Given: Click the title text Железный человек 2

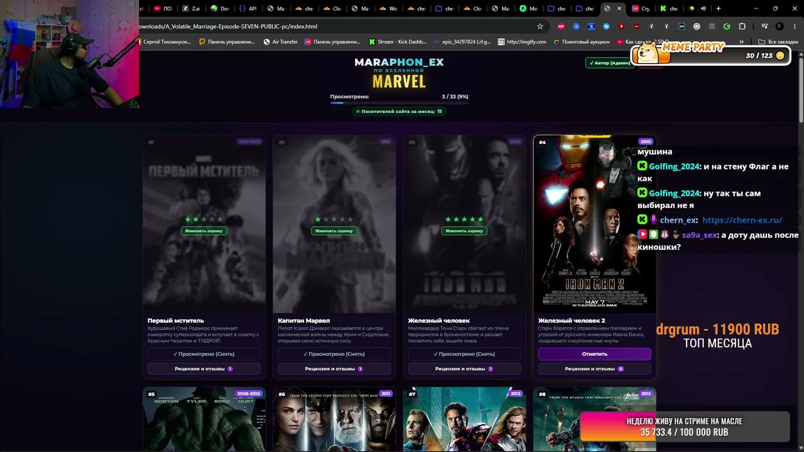Looking at the screenshot, I should (572, 321).
